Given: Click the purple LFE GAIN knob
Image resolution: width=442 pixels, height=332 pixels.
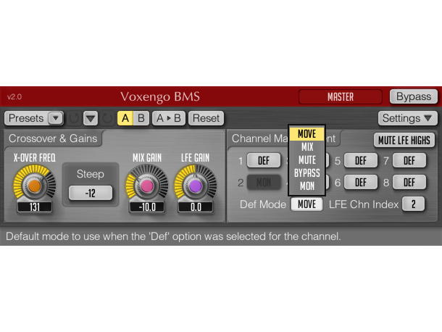Looking at the screenshot, I should tap(195, 186).
